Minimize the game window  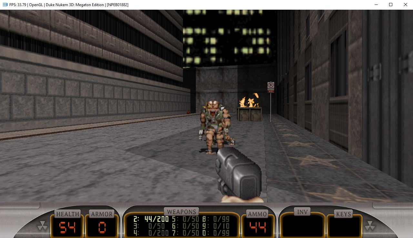pyautogui.click(x=376, y=5)
